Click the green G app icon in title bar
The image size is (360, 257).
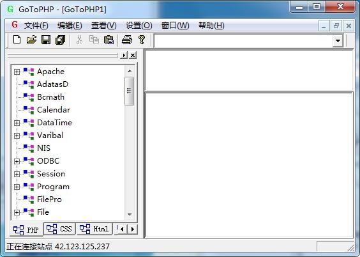(10, 9)
